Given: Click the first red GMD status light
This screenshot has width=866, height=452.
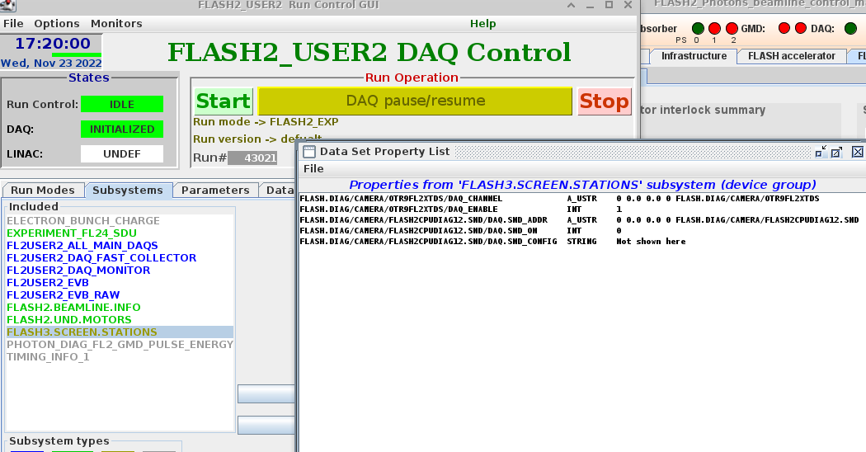Looking at the screenshot, I should point(784,29).
